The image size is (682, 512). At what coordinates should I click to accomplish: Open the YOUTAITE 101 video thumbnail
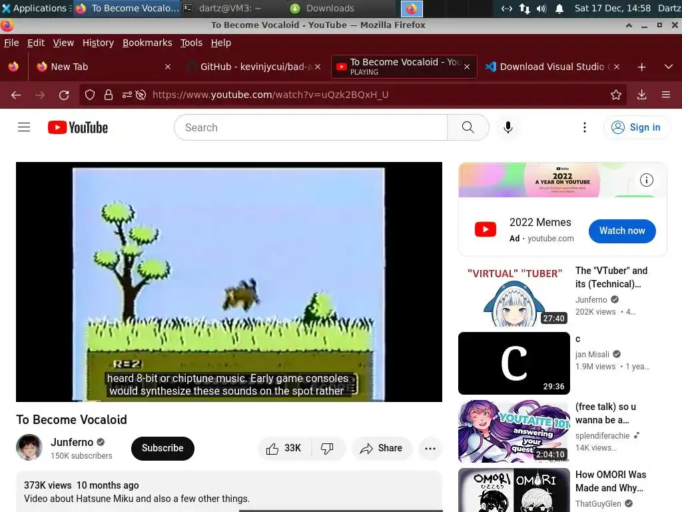click(x=513, y=431)
